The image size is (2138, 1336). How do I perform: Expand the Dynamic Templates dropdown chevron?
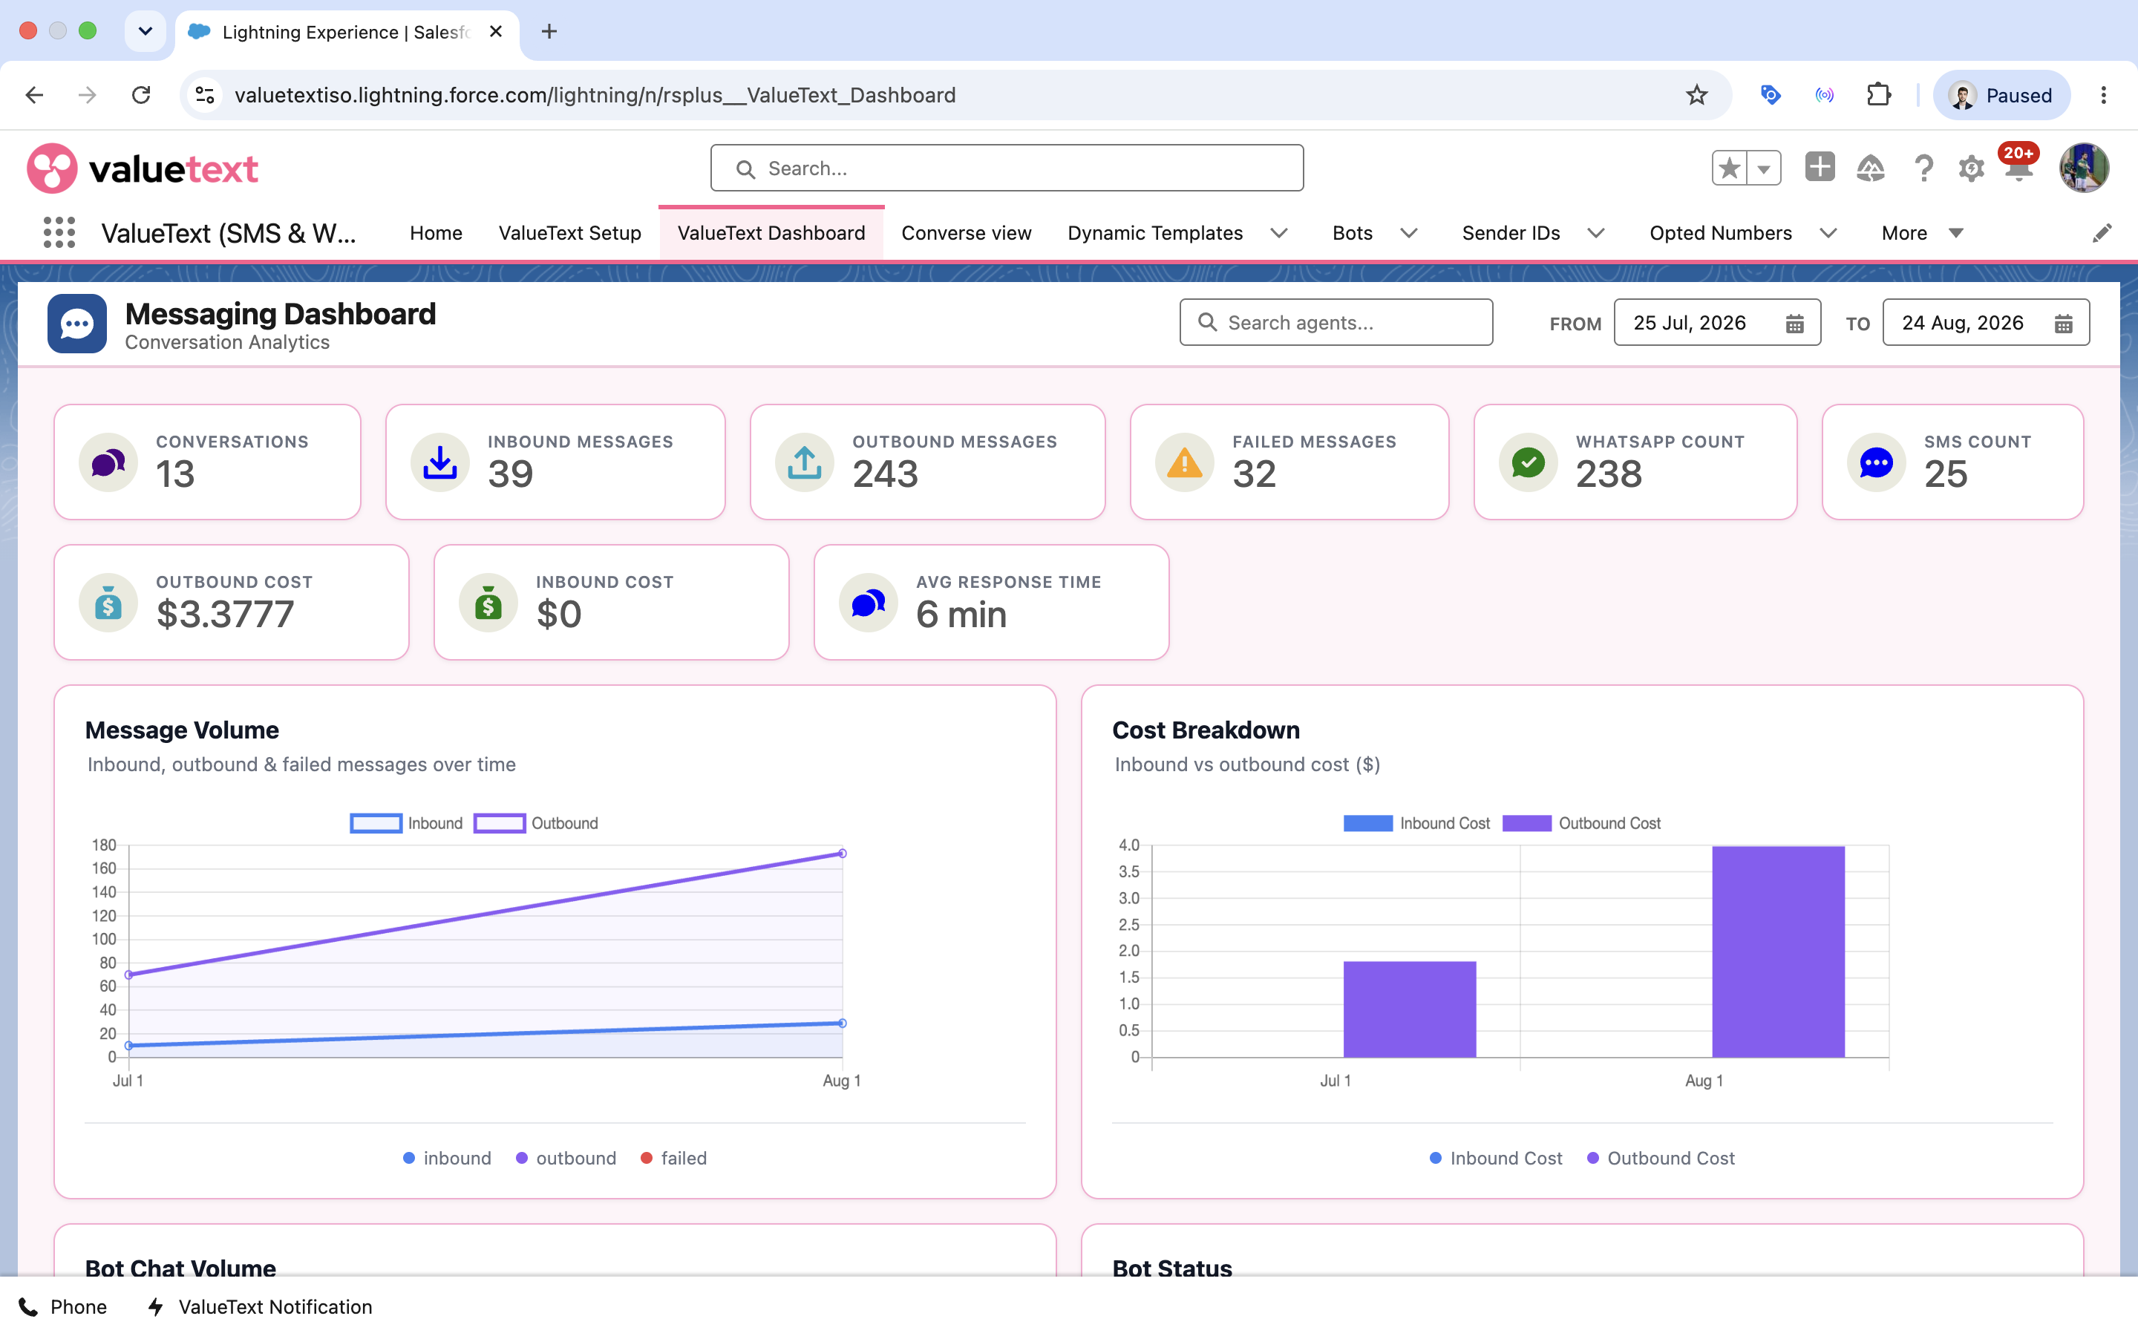[x=1278, y=233]
